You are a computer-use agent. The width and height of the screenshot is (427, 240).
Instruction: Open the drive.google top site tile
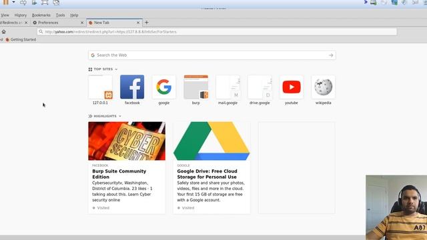click(260, 87)
